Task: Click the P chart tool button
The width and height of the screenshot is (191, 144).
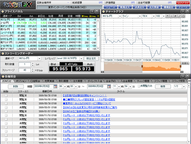Action: (175, 16)
